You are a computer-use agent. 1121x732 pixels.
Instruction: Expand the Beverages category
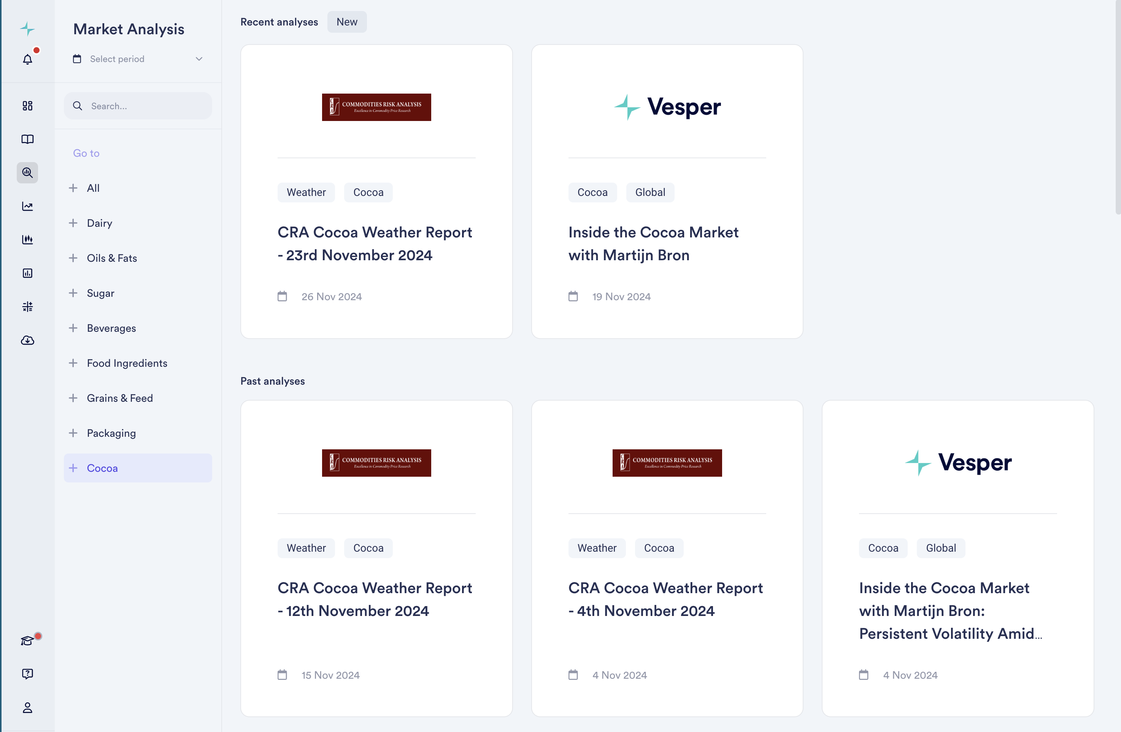[x=73, y=328]
